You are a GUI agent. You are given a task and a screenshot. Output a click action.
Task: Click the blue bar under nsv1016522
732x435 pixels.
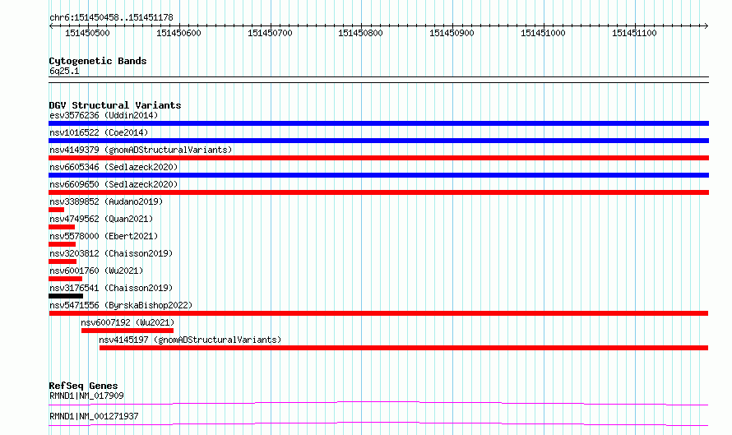pos(378,141)
